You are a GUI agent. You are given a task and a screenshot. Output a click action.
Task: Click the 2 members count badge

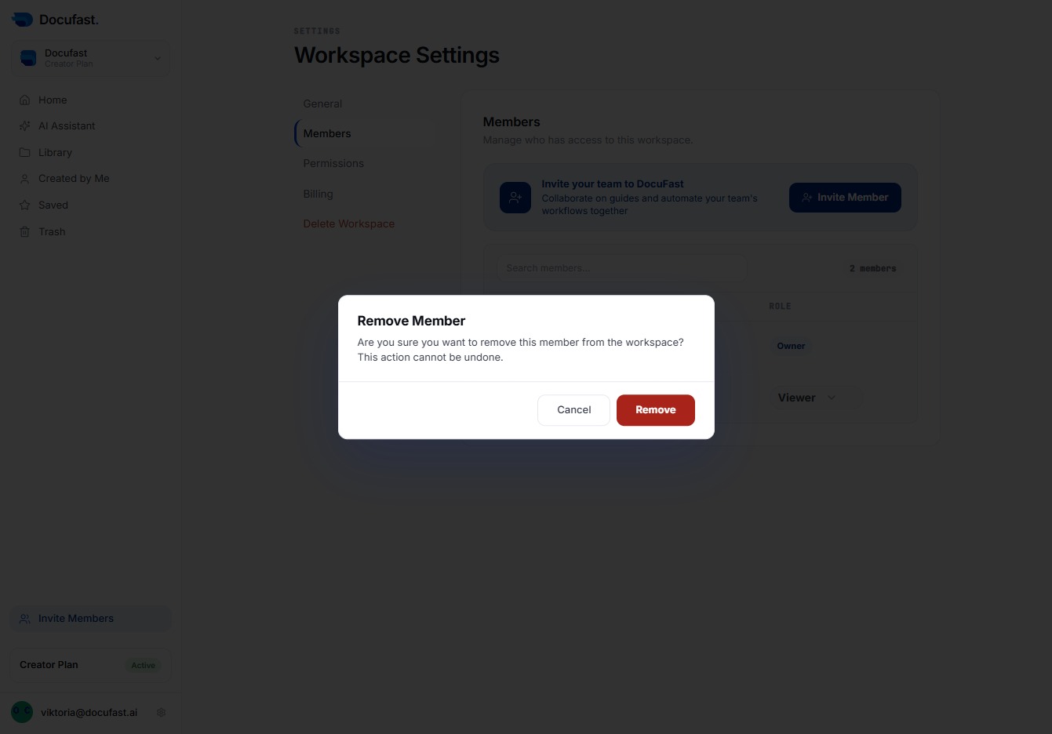click(872, 268)
